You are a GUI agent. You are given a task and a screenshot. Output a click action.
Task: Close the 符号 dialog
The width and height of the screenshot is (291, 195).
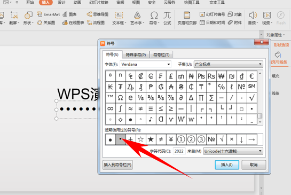point(262,42)
